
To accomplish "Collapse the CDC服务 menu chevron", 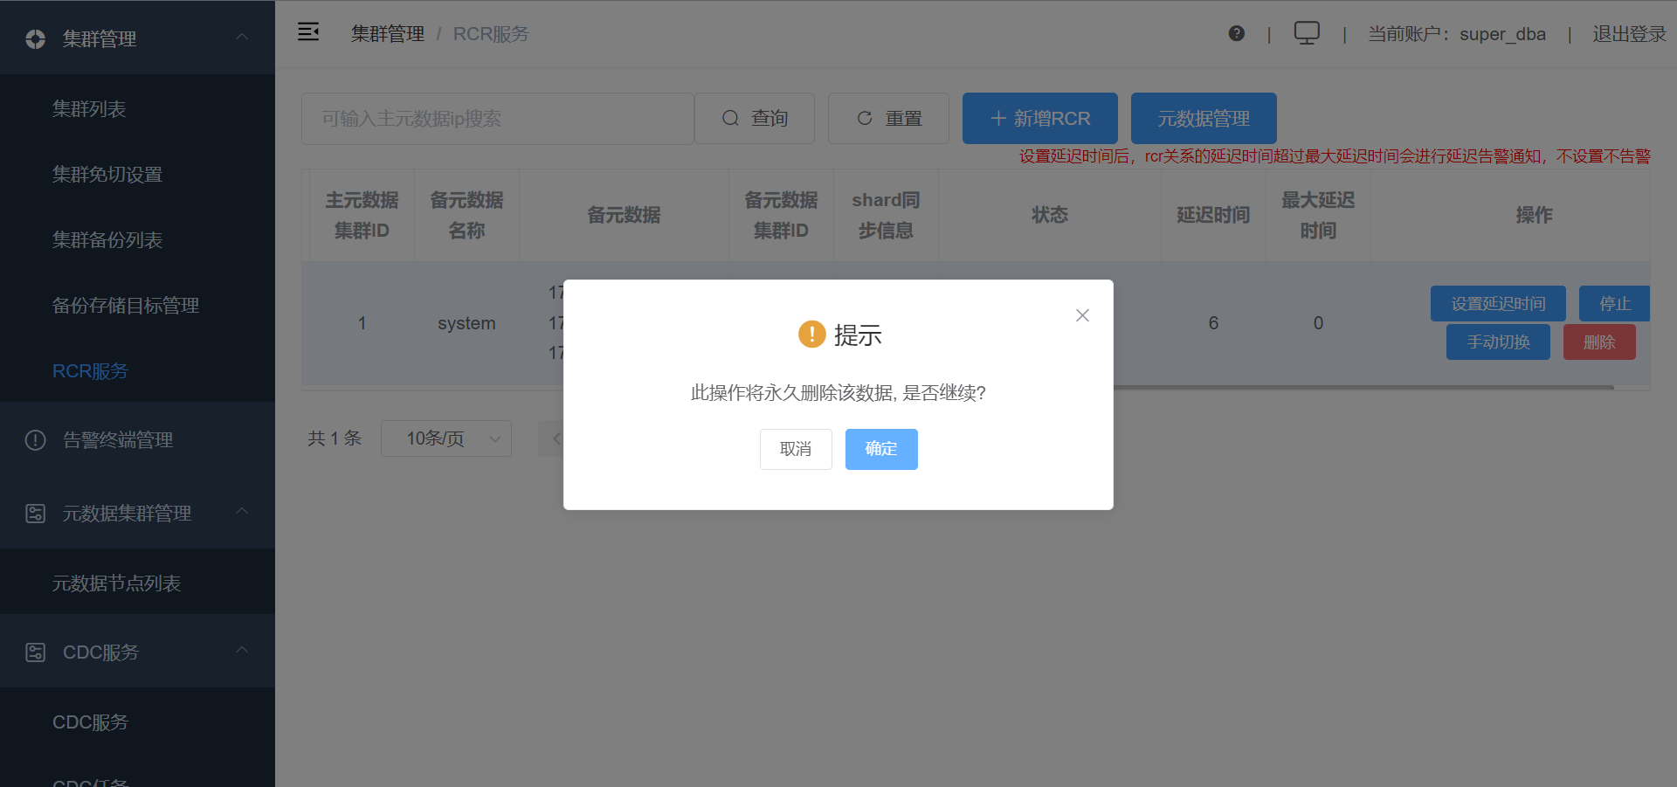I will click(242, 650).
